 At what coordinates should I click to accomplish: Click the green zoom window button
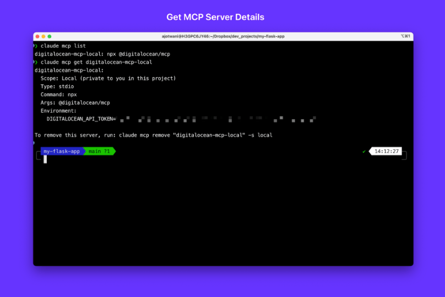(50, 36)
